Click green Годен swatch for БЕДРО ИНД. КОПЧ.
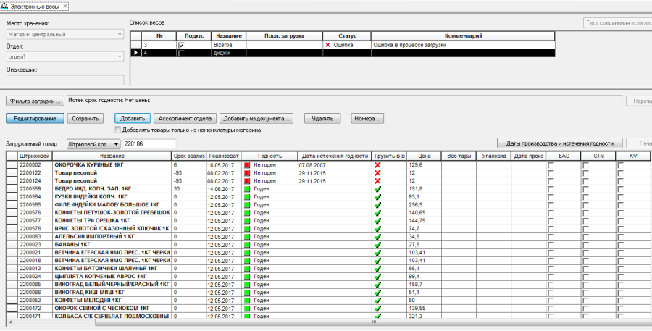This screenshot has width=652, height=331. 246,189
